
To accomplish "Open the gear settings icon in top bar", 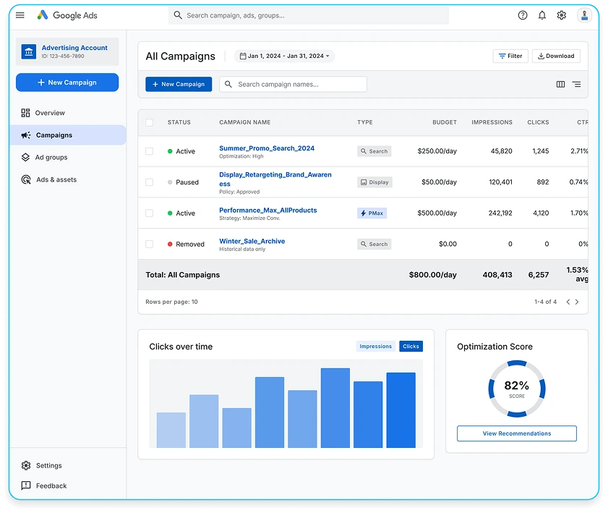I will pos(561,15).
